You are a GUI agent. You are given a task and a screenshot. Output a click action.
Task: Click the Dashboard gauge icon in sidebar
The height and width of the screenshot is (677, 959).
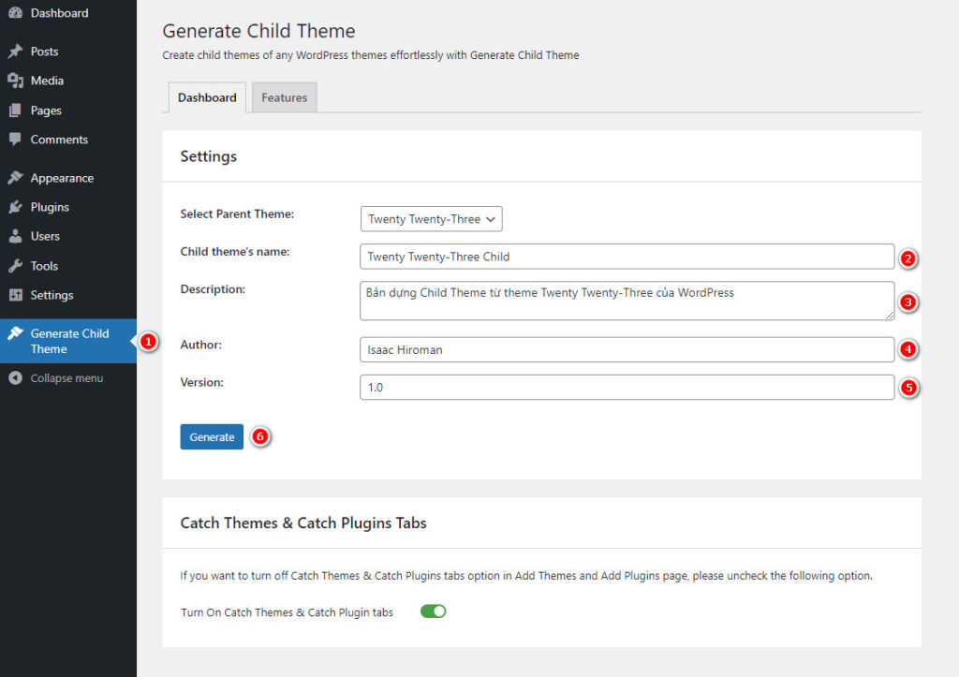pyautogui.click(x=15, y=13)
